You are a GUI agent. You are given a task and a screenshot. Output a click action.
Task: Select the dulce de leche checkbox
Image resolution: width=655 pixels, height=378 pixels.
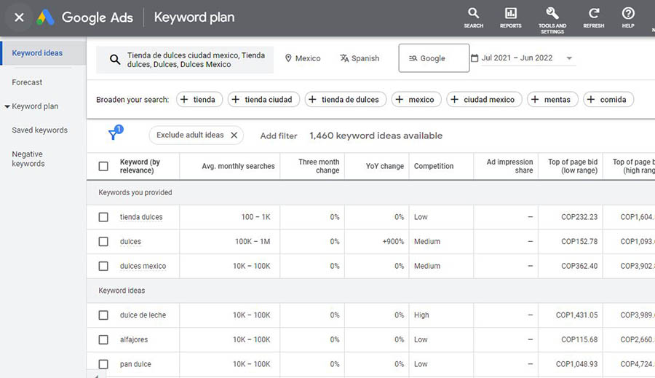(103, 315)
